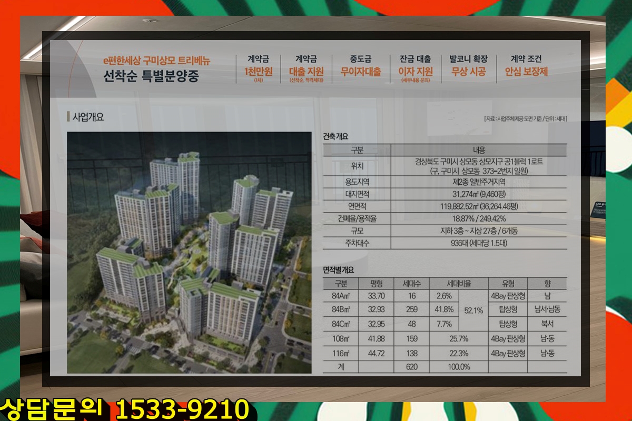Screen dimensions: 632x421
Task: Click the title 'e편한세상 구미상모 트리베뉴'
Action: [156, 61]
